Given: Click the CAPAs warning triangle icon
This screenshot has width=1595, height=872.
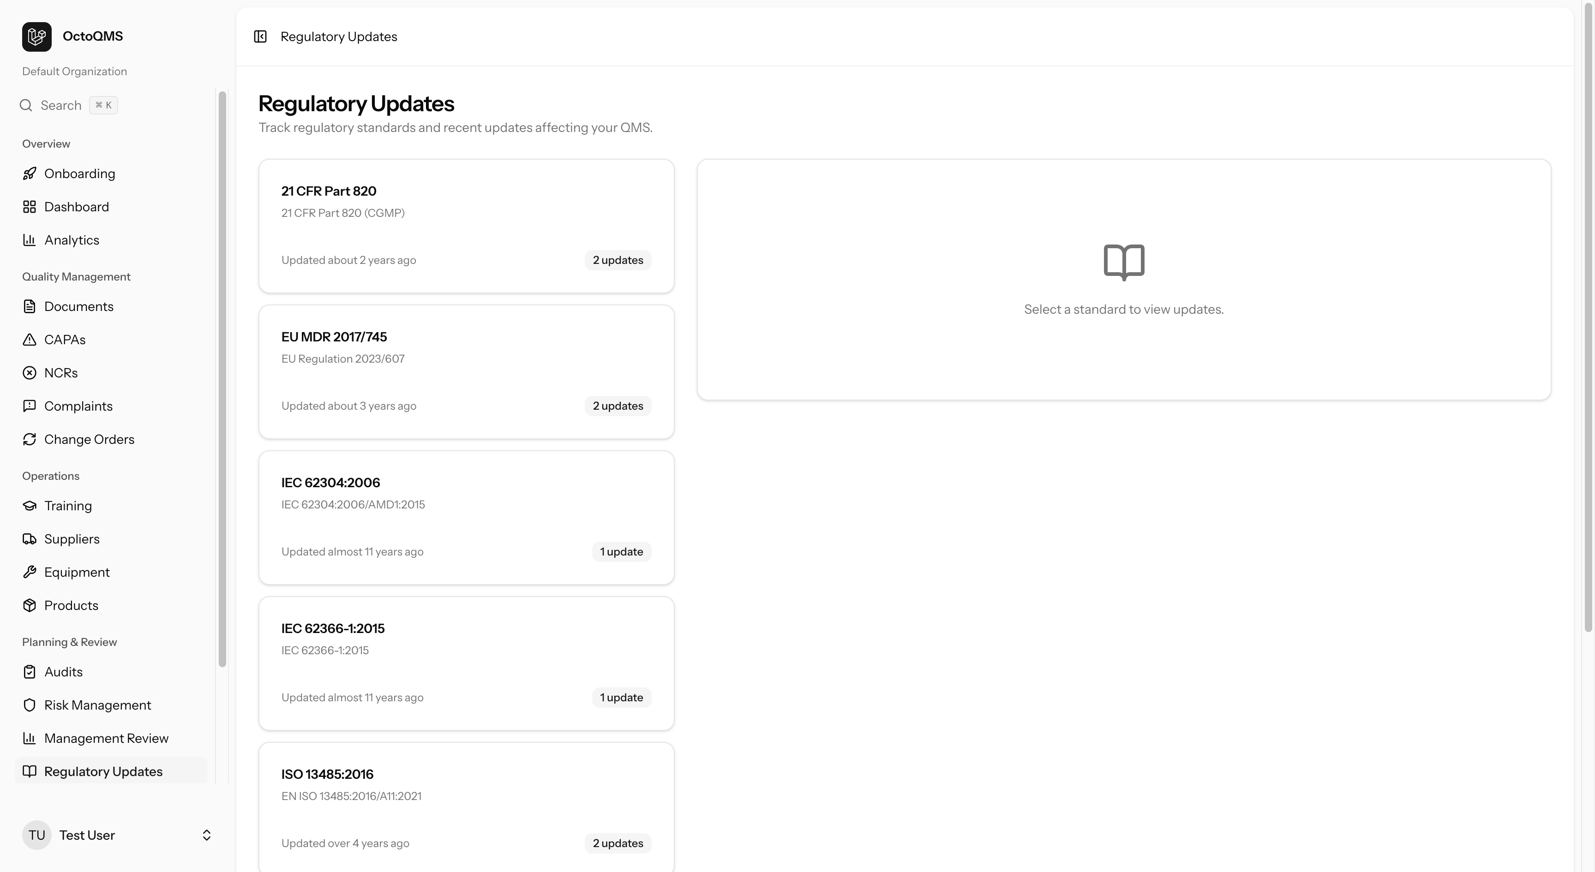Looking at the screenshot, I should pyautogui.click(x=29, y=340).
